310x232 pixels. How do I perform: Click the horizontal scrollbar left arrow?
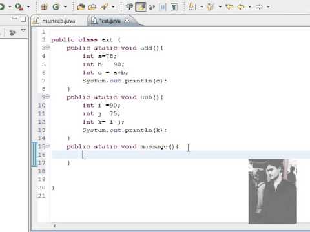(54, 226)
